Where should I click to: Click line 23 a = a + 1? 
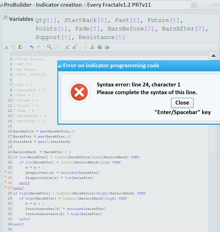pyautogui.click(x=35, y=167)
